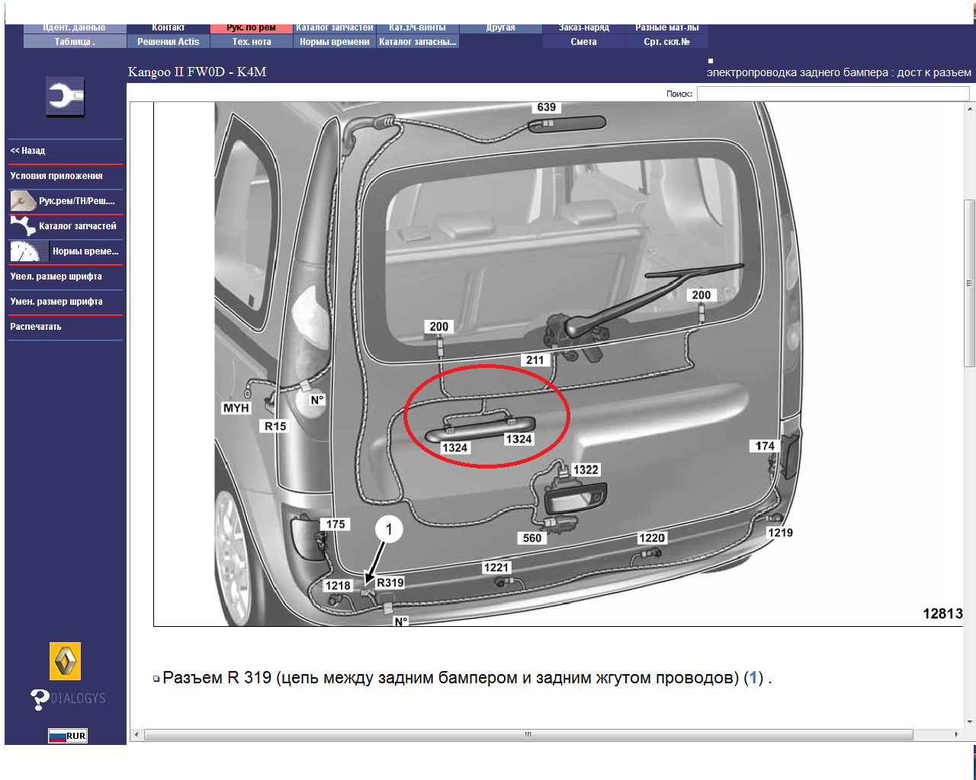Click the 211 wiper motor label

(535, 360)
